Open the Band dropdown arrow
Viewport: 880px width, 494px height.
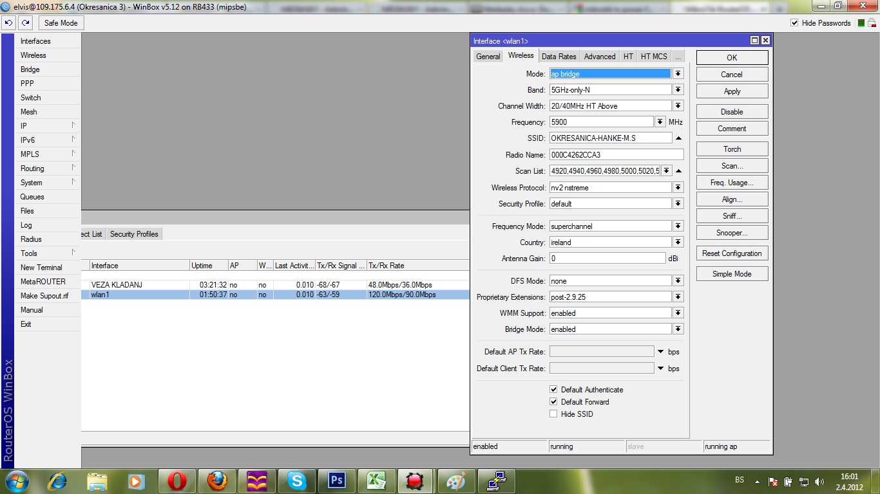coord(678,90)
